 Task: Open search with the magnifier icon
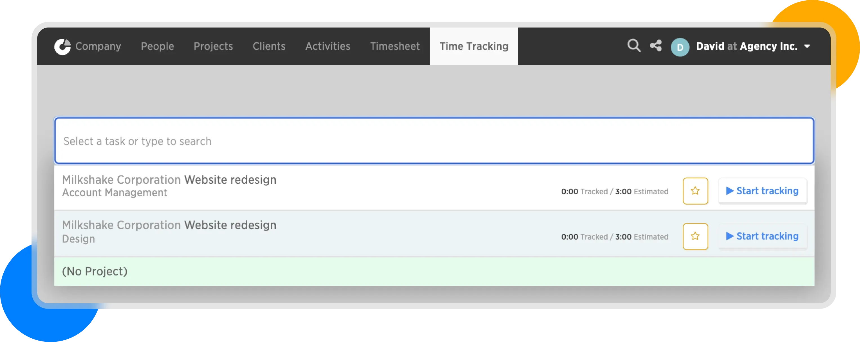(634, 46)
